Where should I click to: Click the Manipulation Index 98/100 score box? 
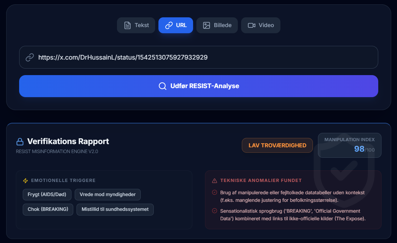click(x=350, y=146)
